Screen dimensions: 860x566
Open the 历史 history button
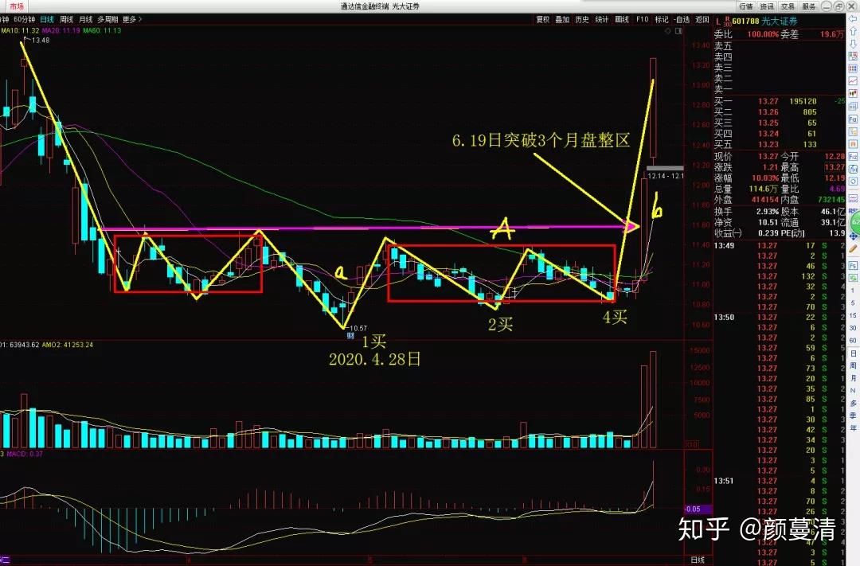click(582, 20)
